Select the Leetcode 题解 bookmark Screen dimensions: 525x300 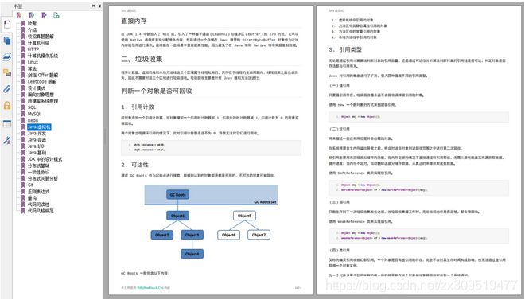tap(42, 81)
